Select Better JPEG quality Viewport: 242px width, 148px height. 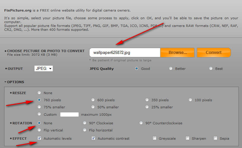click(170, 68)
